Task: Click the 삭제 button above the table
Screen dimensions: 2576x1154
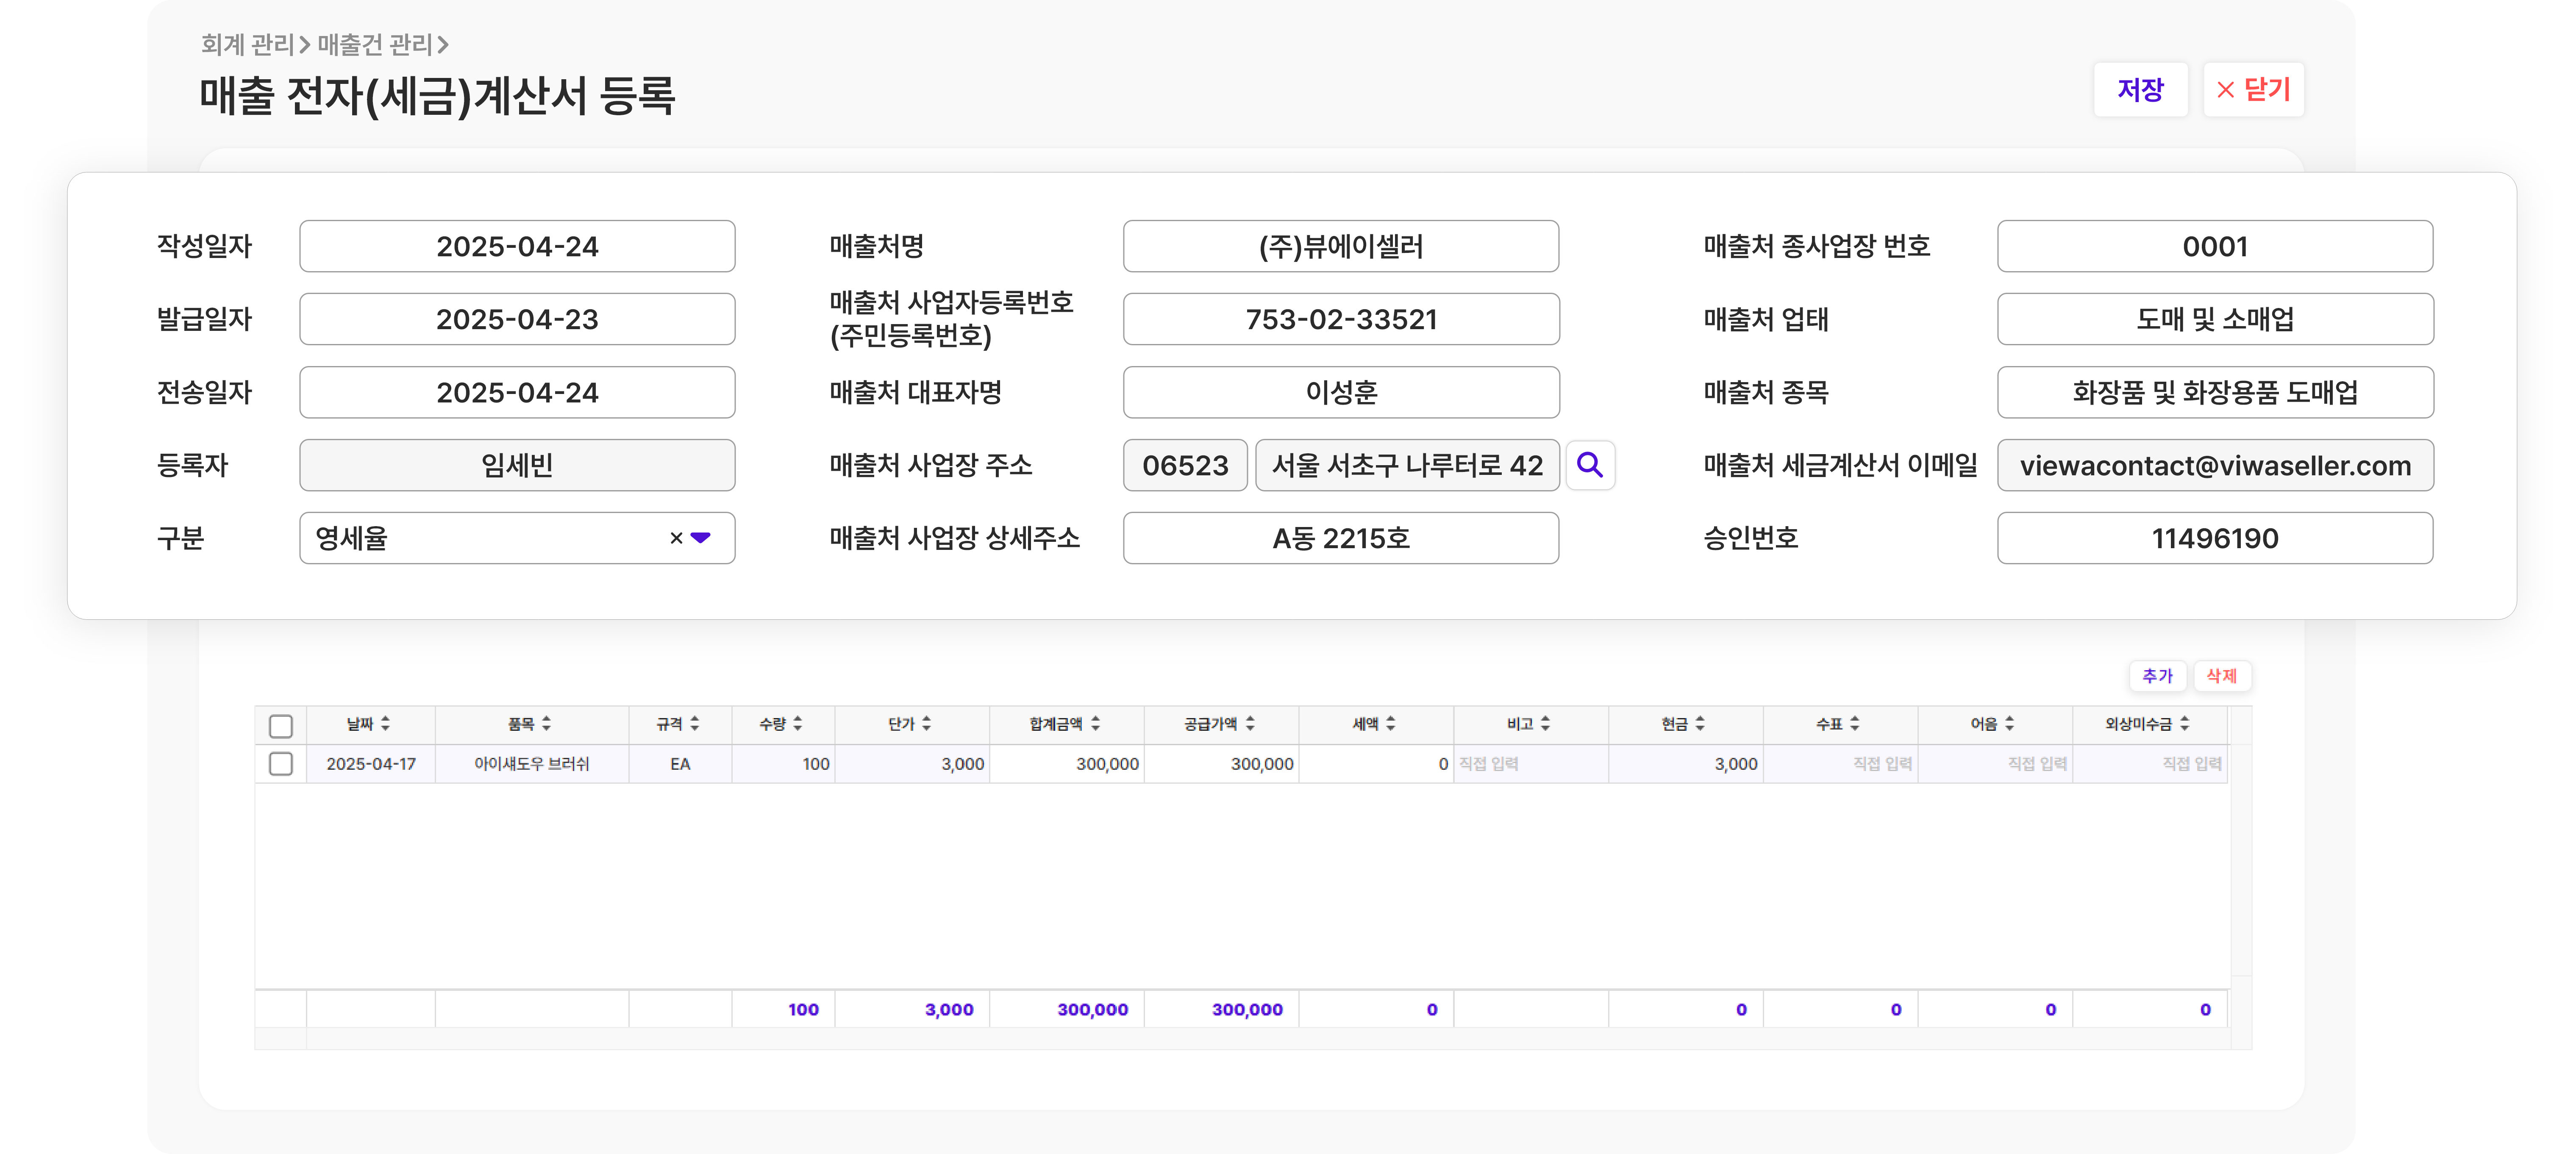Action: (2222, 676)
